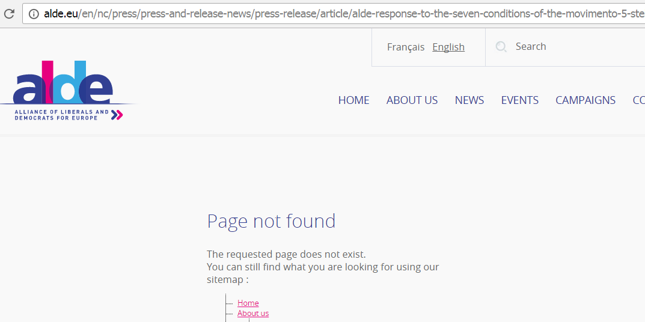Click the 'Page not found' heading

[x=271, y=221]
